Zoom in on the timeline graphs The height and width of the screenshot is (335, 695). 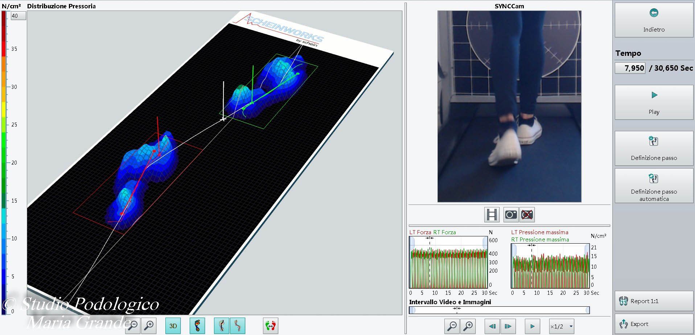(468, 326)
